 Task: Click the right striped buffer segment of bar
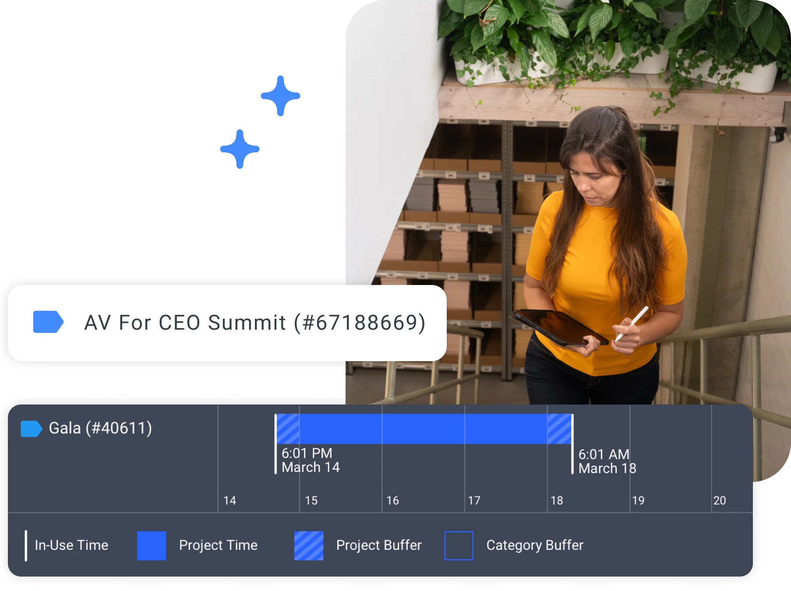click(559, 429)
